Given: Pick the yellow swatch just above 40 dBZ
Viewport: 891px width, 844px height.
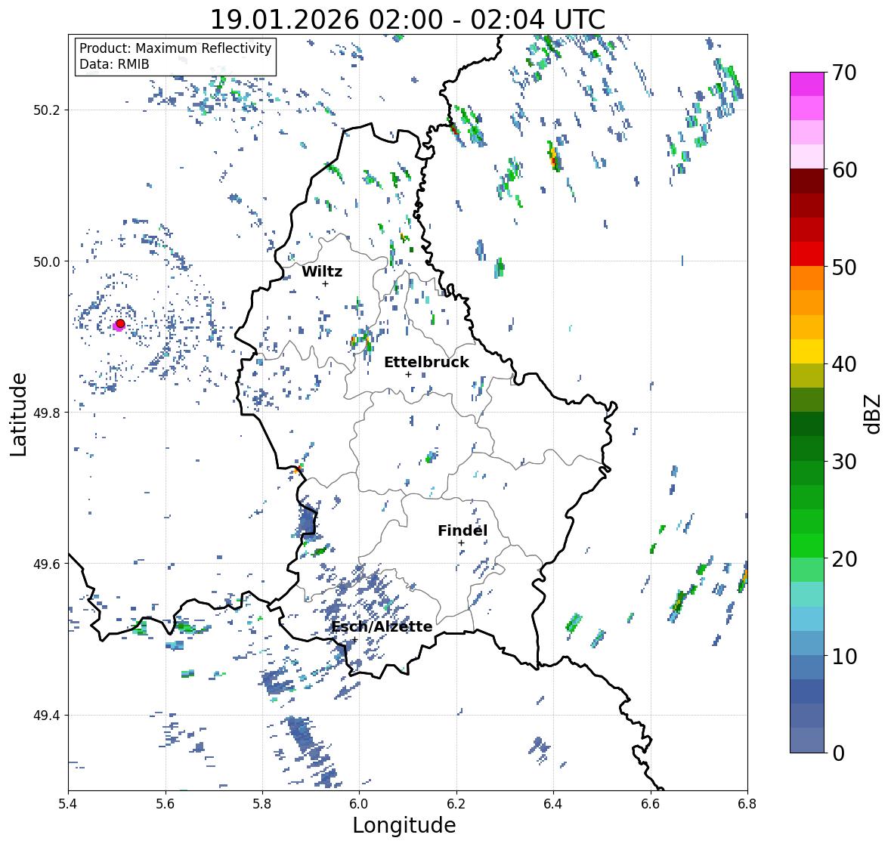Looking at the screenshot, I should pyautogui.click(x=807, y=351).
